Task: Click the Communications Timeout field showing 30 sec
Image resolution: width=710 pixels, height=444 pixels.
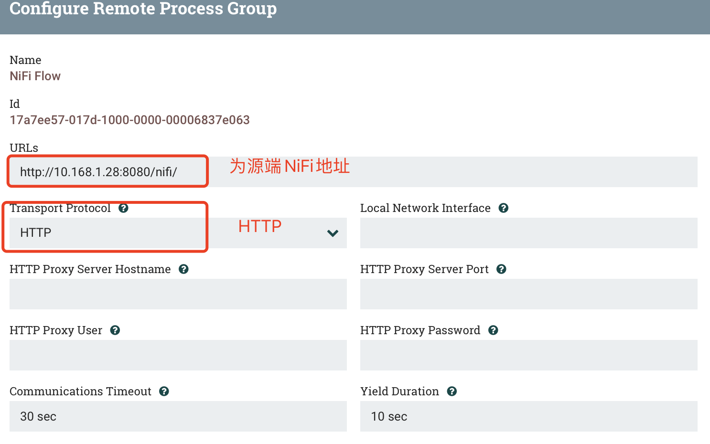Action: click(x=178, y=416)
